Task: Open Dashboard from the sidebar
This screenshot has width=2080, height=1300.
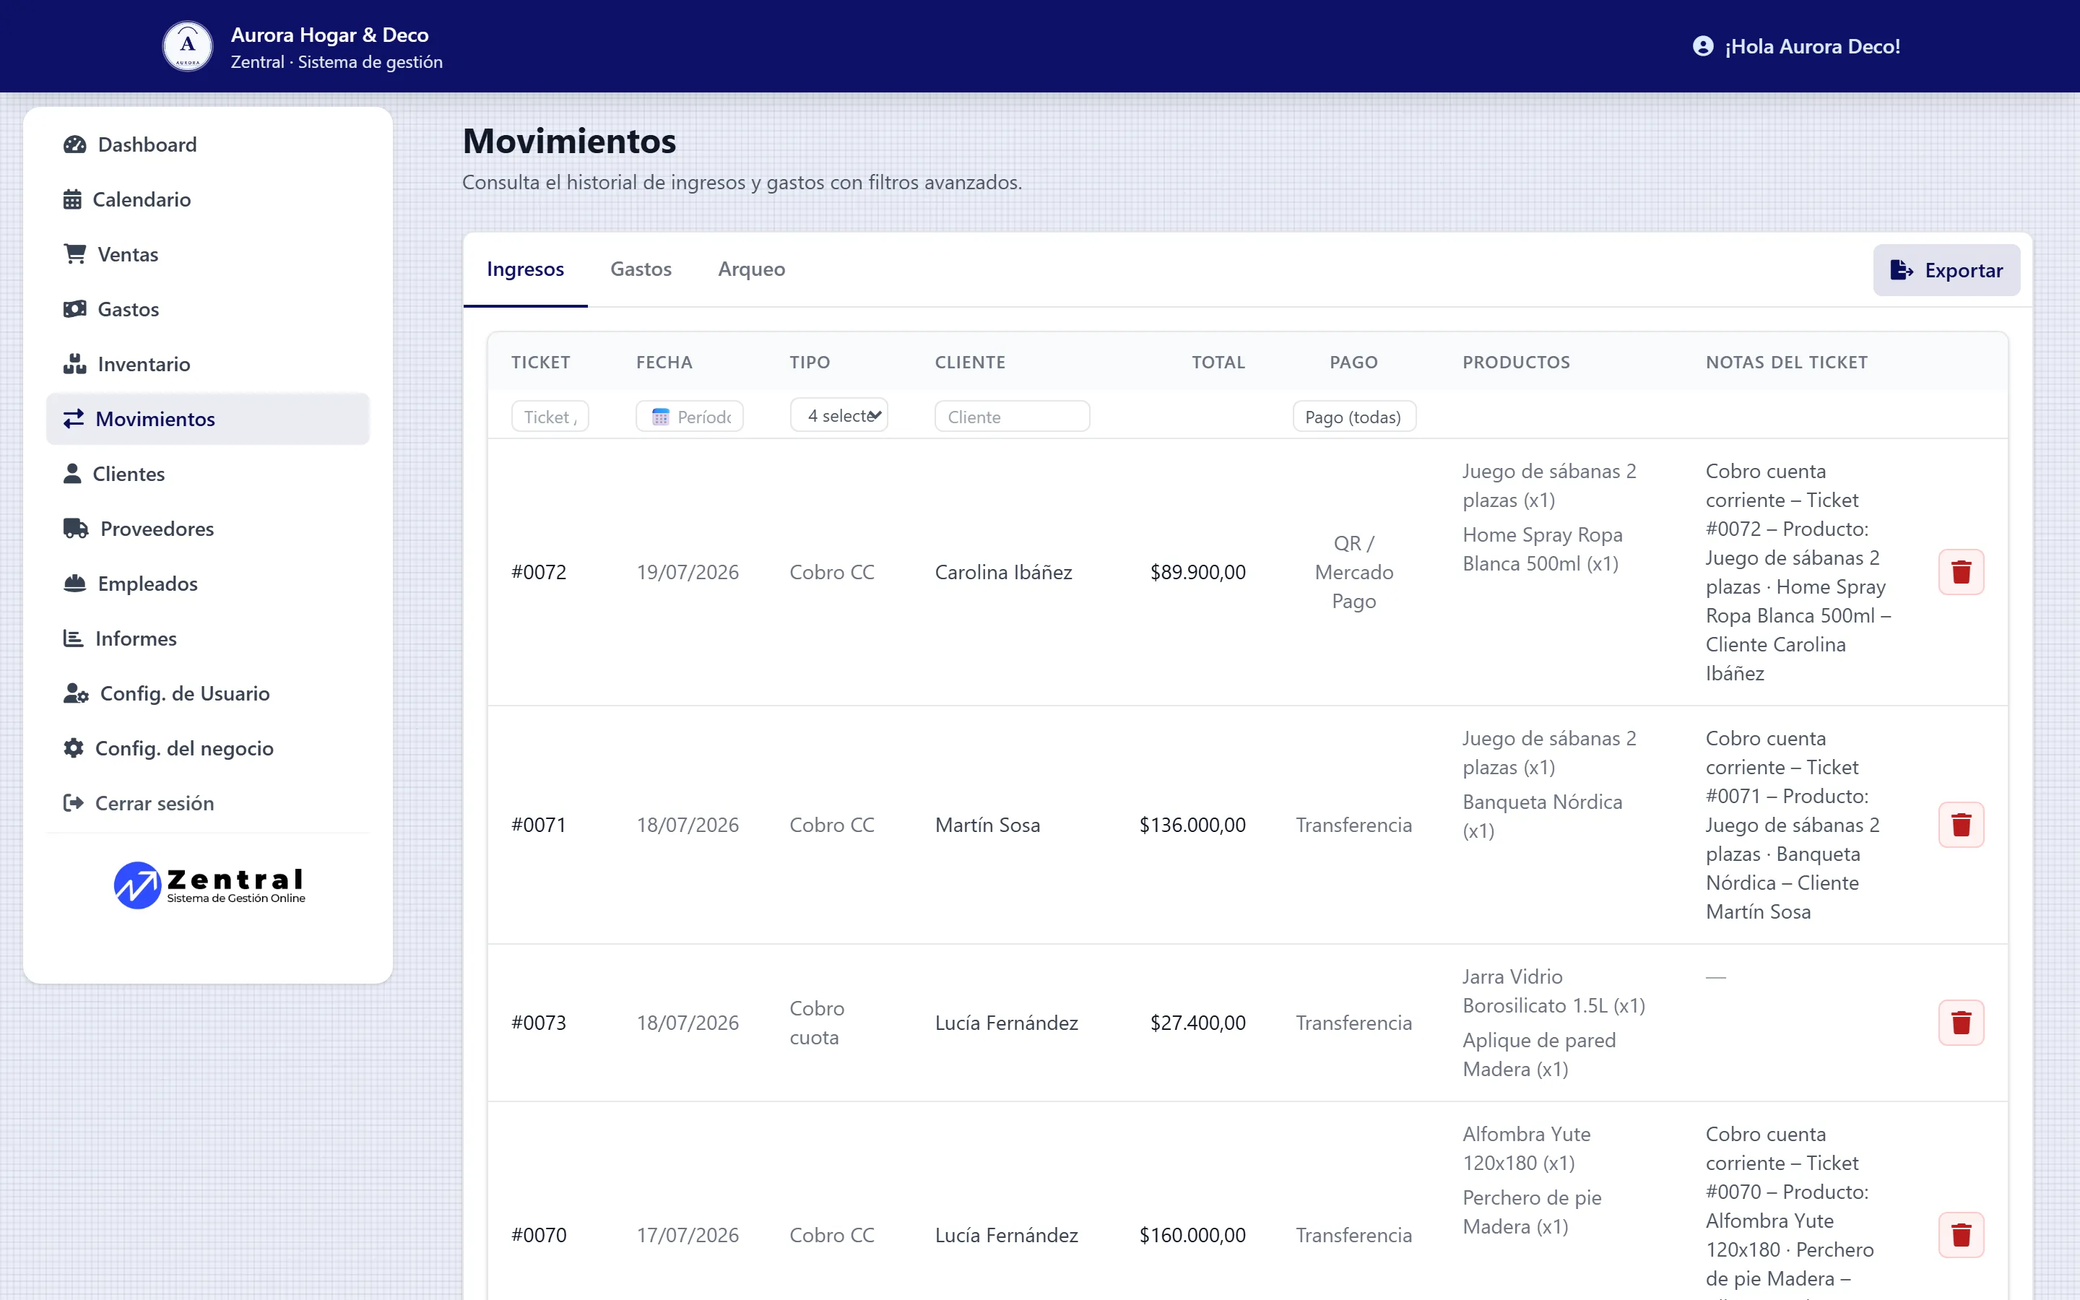Action: tap(208, 144)
